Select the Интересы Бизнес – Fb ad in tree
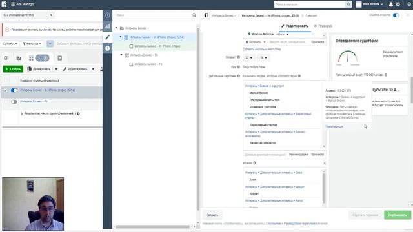 pyautogui.click(x=146, y=64)
